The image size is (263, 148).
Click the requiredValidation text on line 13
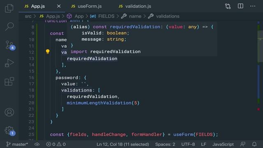pyautogui.click(x=92, y=58)
